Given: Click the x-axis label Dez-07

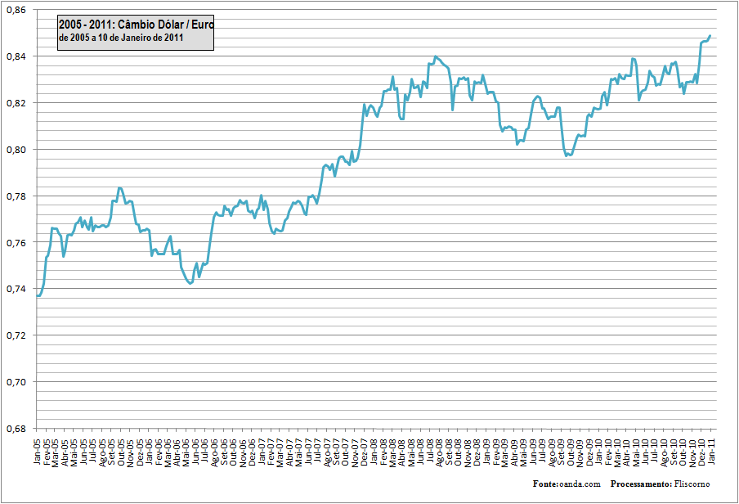Looking at the screenshot, I should 365,452.
